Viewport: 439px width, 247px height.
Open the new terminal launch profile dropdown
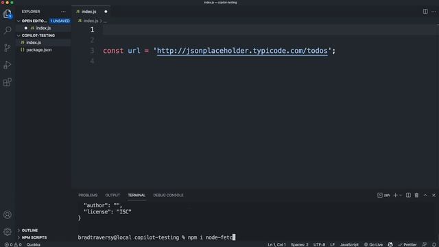point(401,195)
